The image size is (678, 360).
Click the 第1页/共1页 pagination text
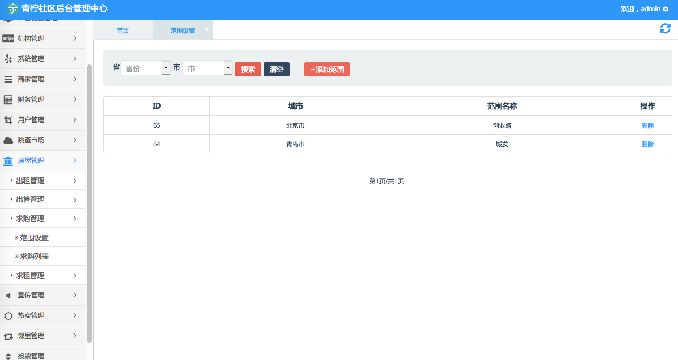(387, 181)
